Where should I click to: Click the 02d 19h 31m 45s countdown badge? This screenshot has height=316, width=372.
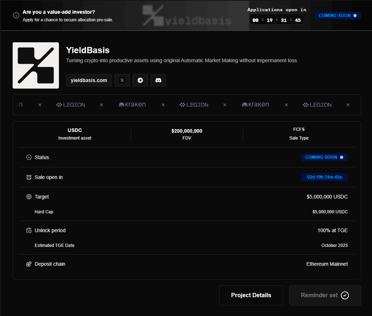(324, 177)
